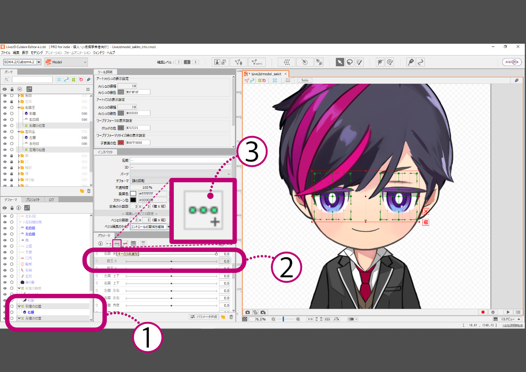This screenshot has width=526, height=372.
Task: Open the texture atlas editor icon
Action: 221,62
